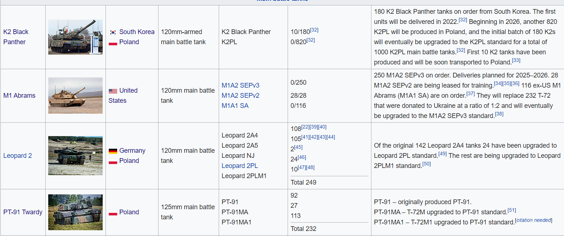This screenshot has width=564, height=236.
Task: Open the M1 Abrams article link
Action: pyautogui.click(x=19, y=96)
